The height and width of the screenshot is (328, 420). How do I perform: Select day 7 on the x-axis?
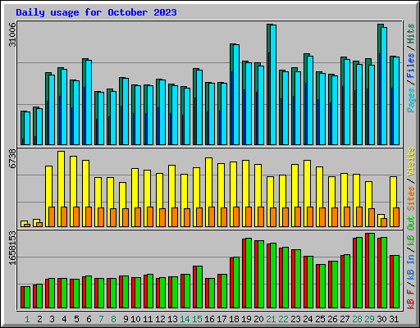(101, 319)
